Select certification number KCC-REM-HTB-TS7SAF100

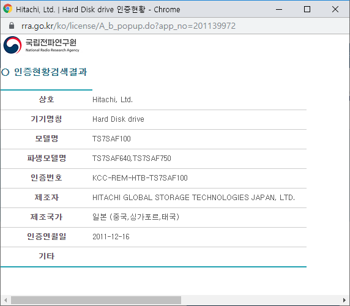[140, 178]
